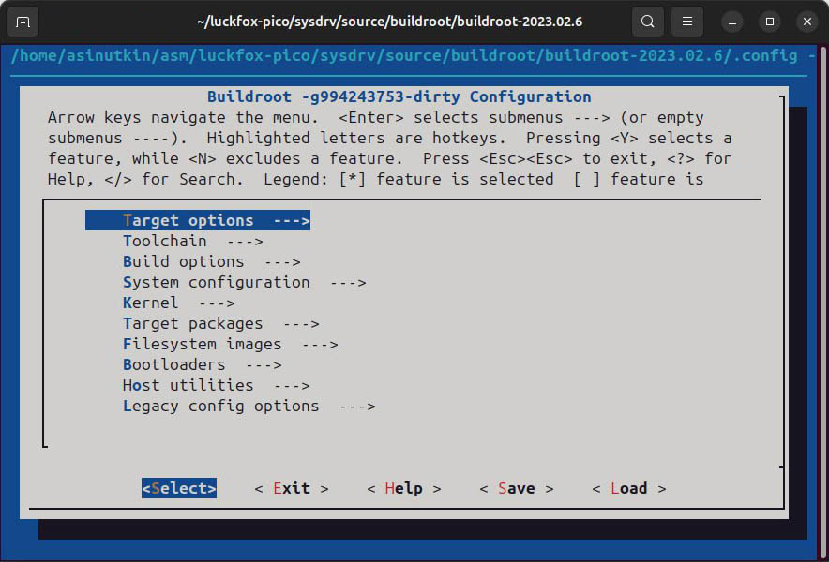829x562 pixels.
Task: Expand the System configuration entry
Action: pos(244,282)
